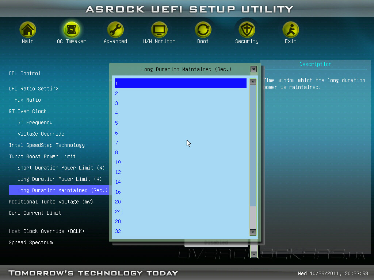Click the popup list scrollbar thumb
This screenshot has width=374, height=280.
(253, 146)
